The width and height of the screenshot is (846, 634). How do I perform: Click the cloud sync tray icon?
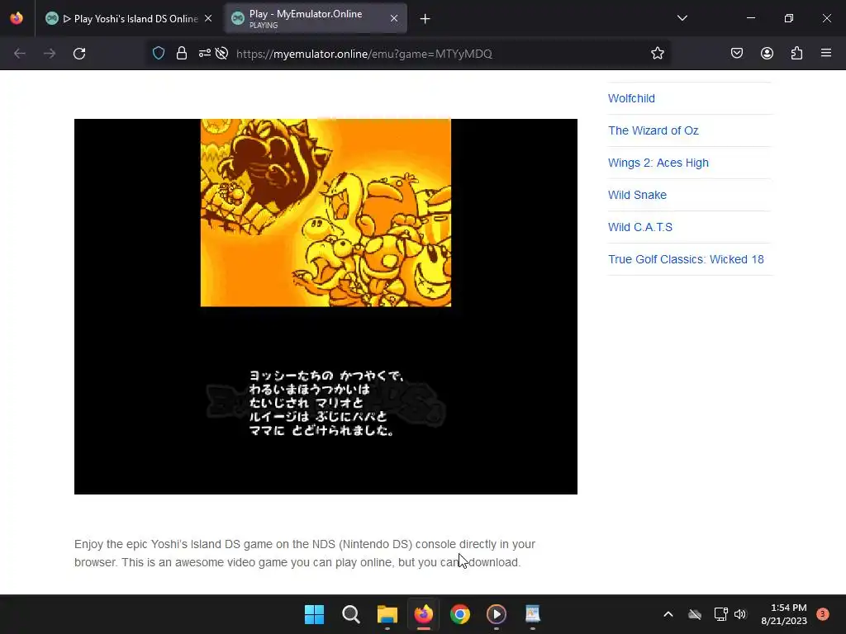click(695, 614)
